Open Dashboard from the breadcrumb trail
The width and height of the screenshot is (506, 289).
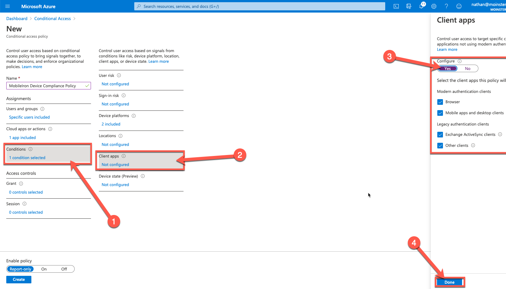[x=17, y=18]
